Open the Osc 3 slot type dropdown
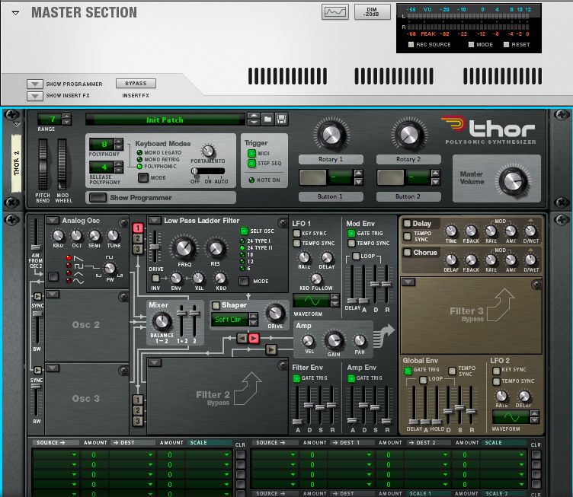The image size is (573, 497). 53,368
